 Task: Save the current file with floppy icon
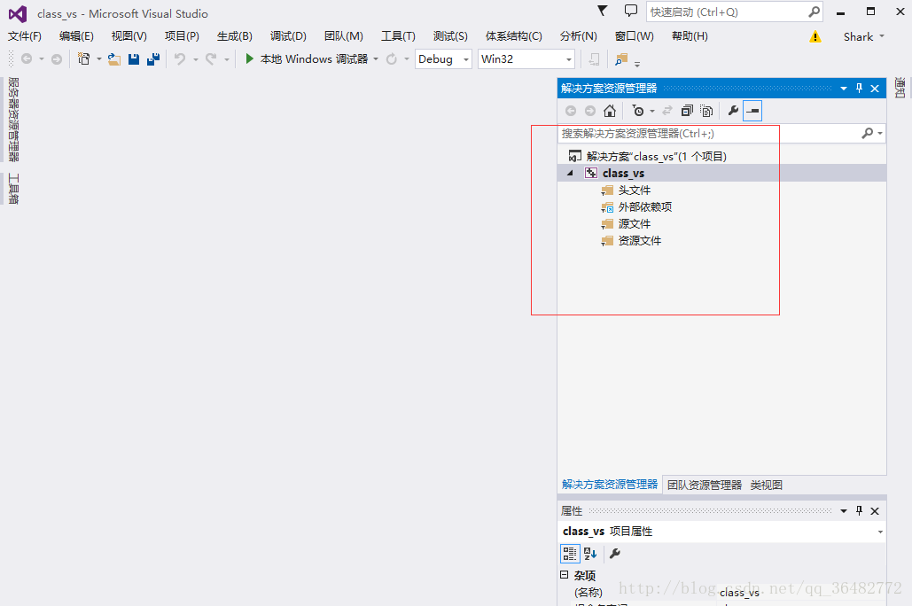point(134,58)
